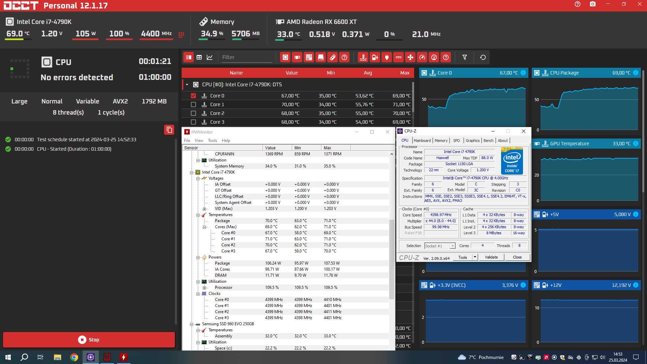
Task: Select the combined list-graph view icon
Action: (189, 57)
